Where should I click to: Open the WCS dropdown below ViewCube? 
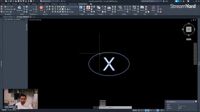(x=189, y=39)
